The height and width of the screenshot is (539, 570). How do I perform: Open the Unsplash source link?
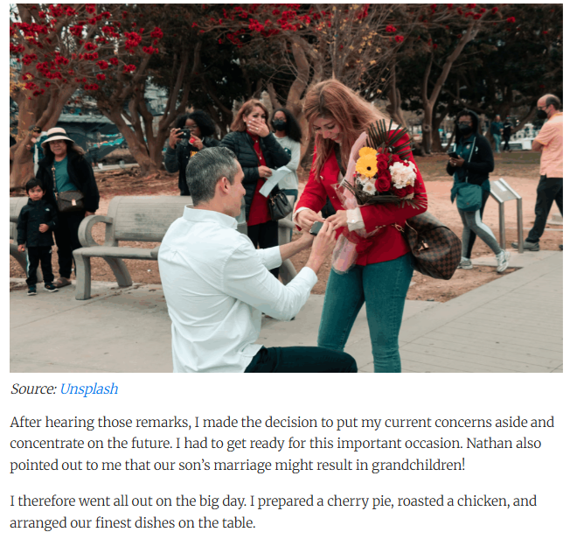tap(88, 388)
